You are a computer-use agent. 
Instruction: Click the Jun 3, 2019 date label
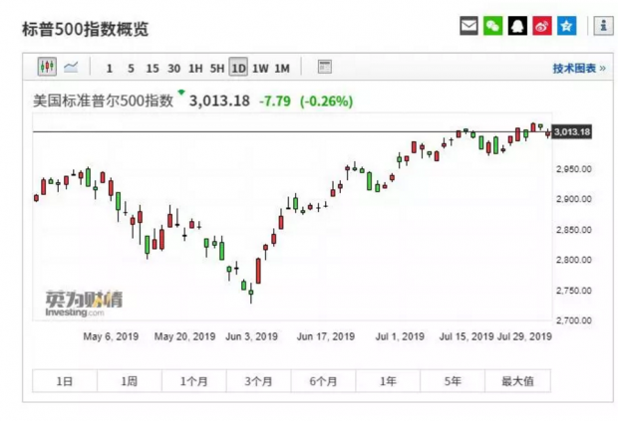(x=251, y=336)
